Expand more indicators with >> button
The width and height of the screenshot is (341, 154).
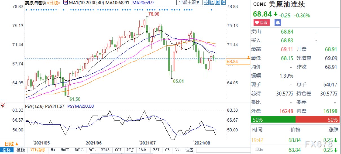[177, 150]
